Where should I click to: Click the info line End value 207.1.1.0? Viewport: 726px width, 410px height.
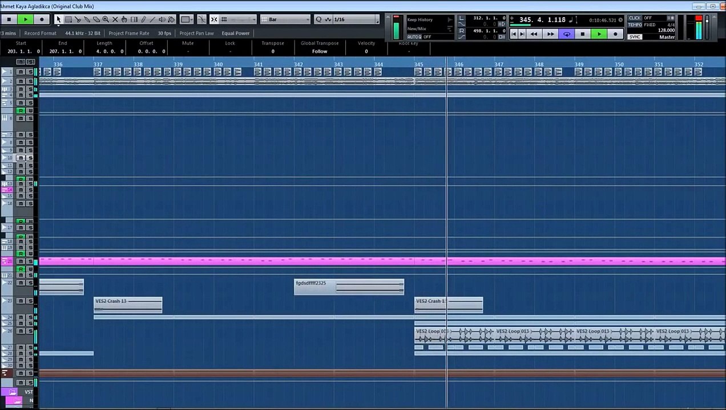pos(65,51)
